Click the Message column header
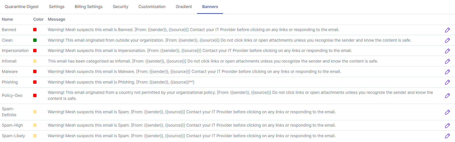 pyautogui.click(x=56, y=19)
